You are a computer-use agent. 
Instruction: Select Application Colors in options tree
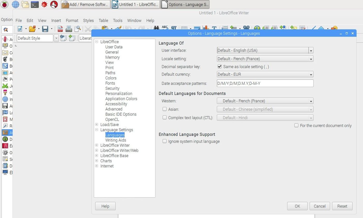pyautogui.click(x=121, y=99)
